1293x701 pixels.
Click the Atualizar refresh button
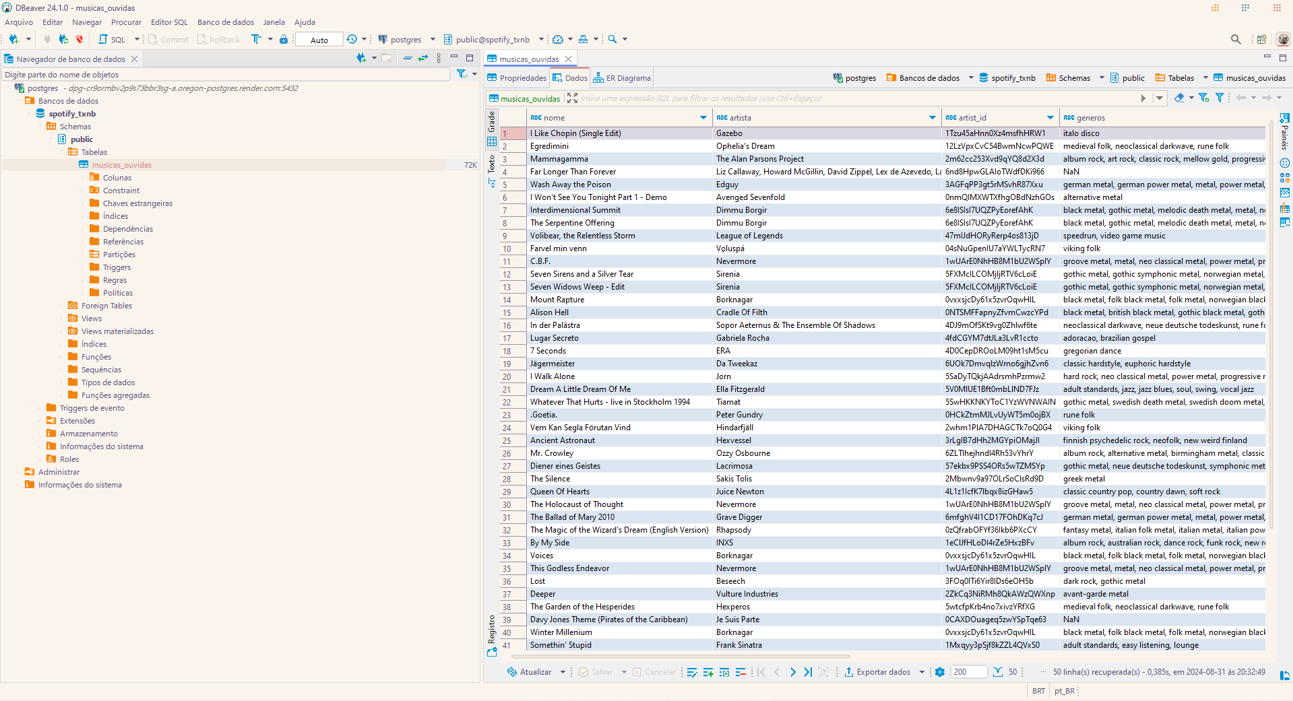pos(530,672)
